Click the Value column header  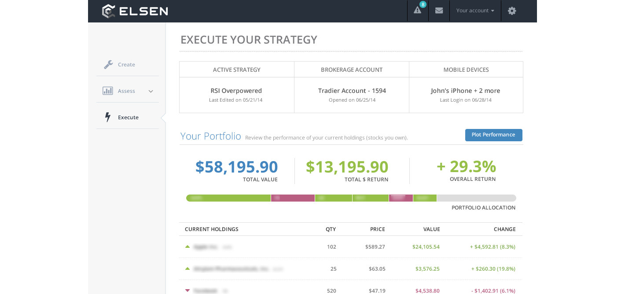point(432,229)
